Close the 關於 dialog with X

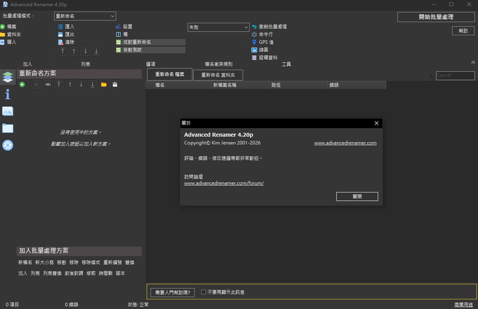[x=377, y=123]
